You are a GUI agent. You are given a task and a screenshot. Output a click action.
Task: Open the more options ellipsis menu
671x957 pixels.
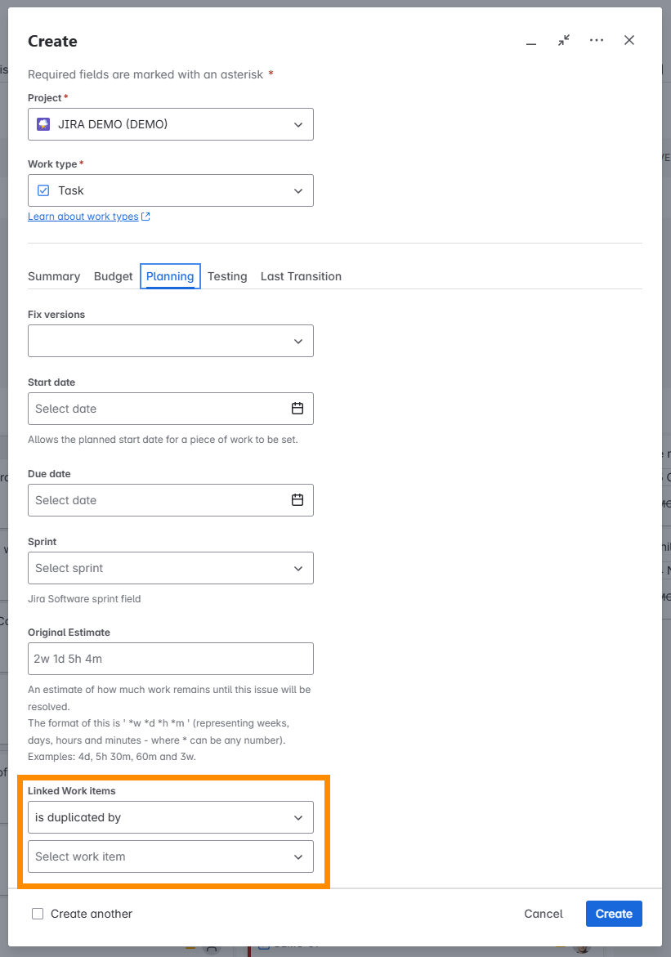click(x=596, y=40)
